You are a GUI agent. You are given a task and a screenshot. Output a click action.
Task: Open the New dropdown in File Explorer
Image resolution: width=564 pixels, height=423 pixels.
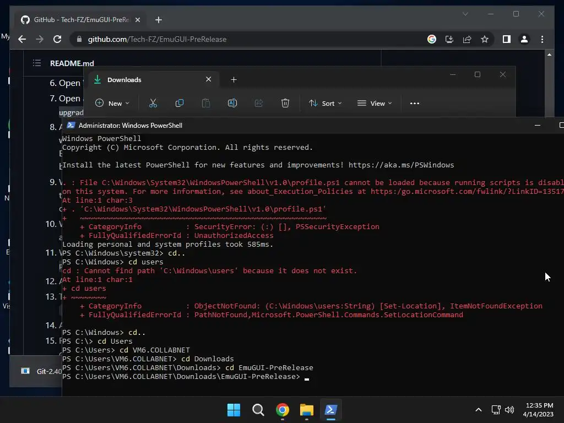112,103
